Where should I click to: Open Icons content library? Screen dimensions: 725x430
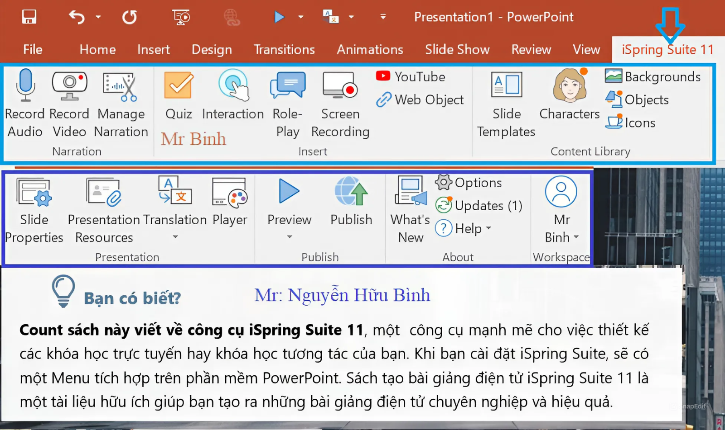(630, 123)
